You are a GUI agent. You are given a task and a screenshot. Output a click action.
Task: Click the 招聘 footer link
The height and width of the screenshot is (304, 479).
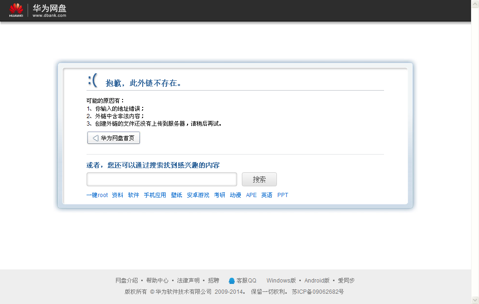click(213, 281)
